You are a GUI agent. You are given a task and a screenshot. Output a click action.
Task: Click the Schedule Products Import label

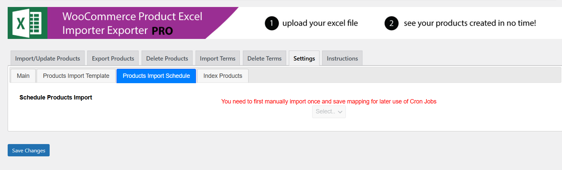click(x=56, y=97)
